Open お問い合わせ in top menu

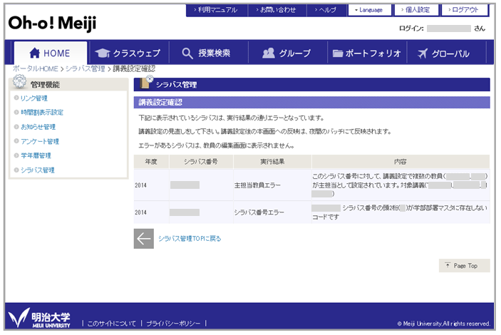[277, 10]
